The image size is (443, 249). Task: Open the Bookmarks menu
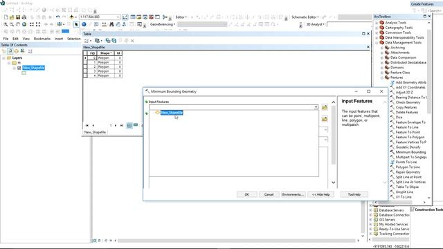click(x=42, y=39)
